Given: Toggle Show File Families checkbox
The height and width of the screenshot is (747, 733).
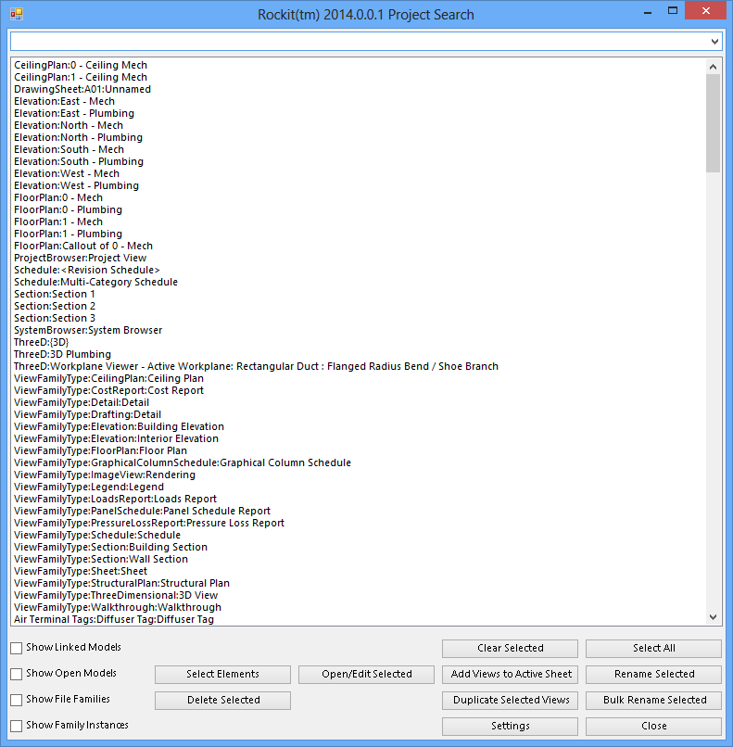Looking at the screenshot, I should [16, 700].
